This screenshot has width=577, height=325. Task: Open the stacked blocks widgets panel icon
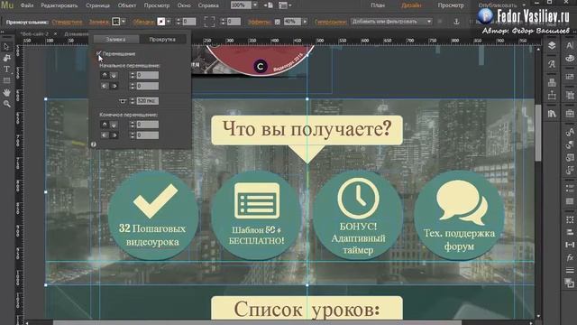point(552,82)
